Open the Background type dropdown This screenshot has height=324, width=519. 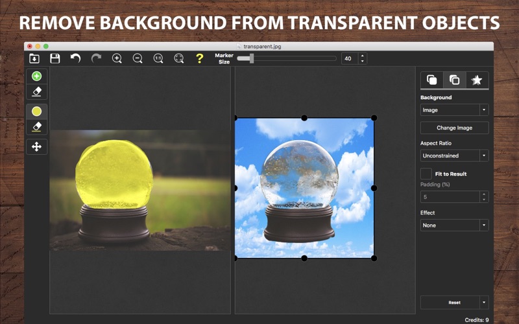(454, 110)
